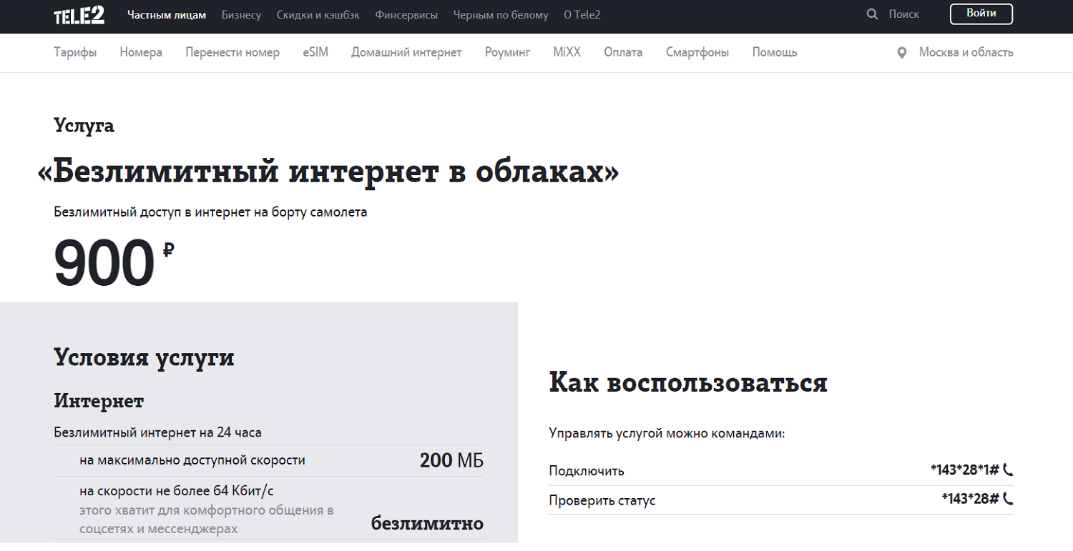Open the Роуминг page
This screenshot has height=551, width=1073.
(x=507, y=52)
